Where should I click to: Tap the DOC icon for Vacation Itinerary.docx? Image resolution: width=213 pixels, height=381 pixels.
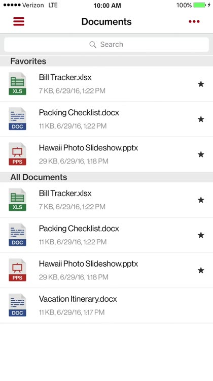click(17, 305)
